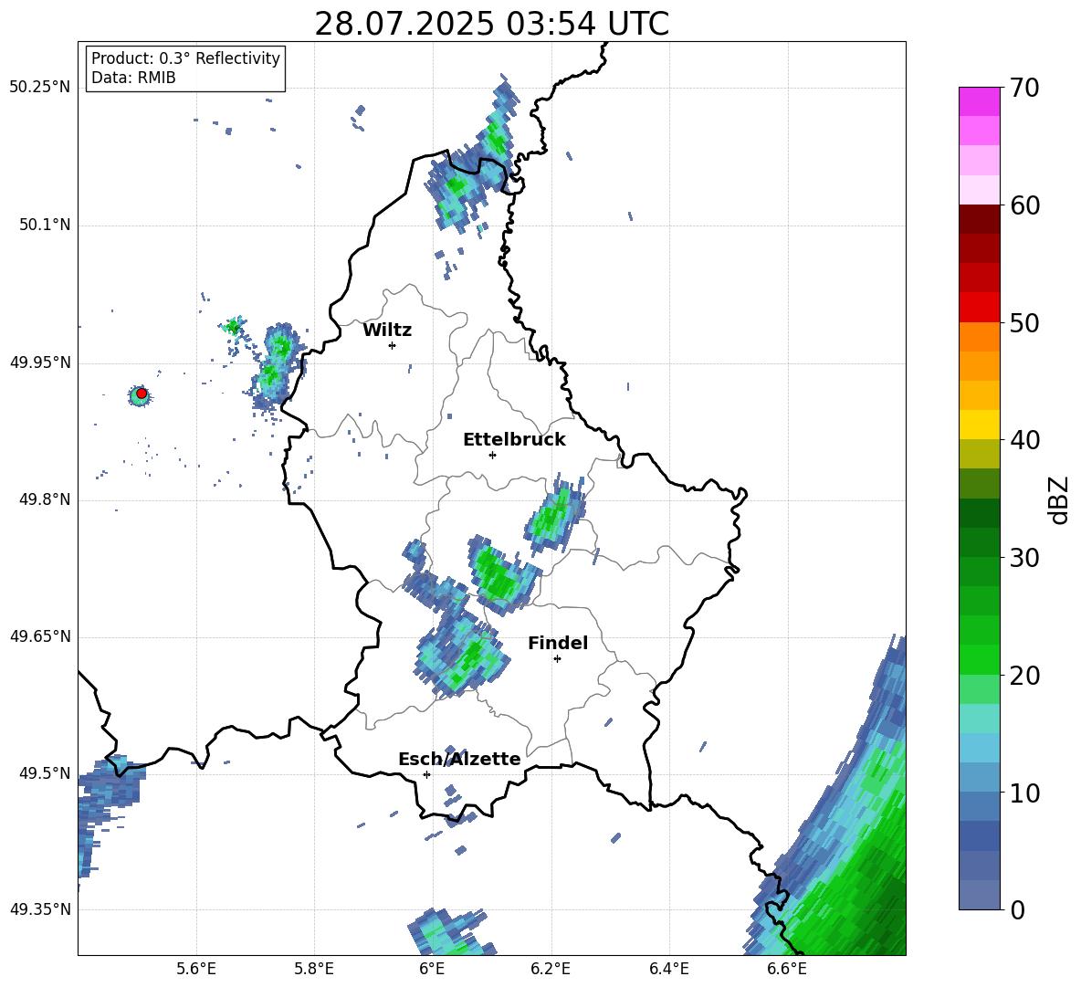The width and height of the screenshot is (1081, 987).
Task: Click the dBZ colorbar axis label
Action: pos(1058,499)
